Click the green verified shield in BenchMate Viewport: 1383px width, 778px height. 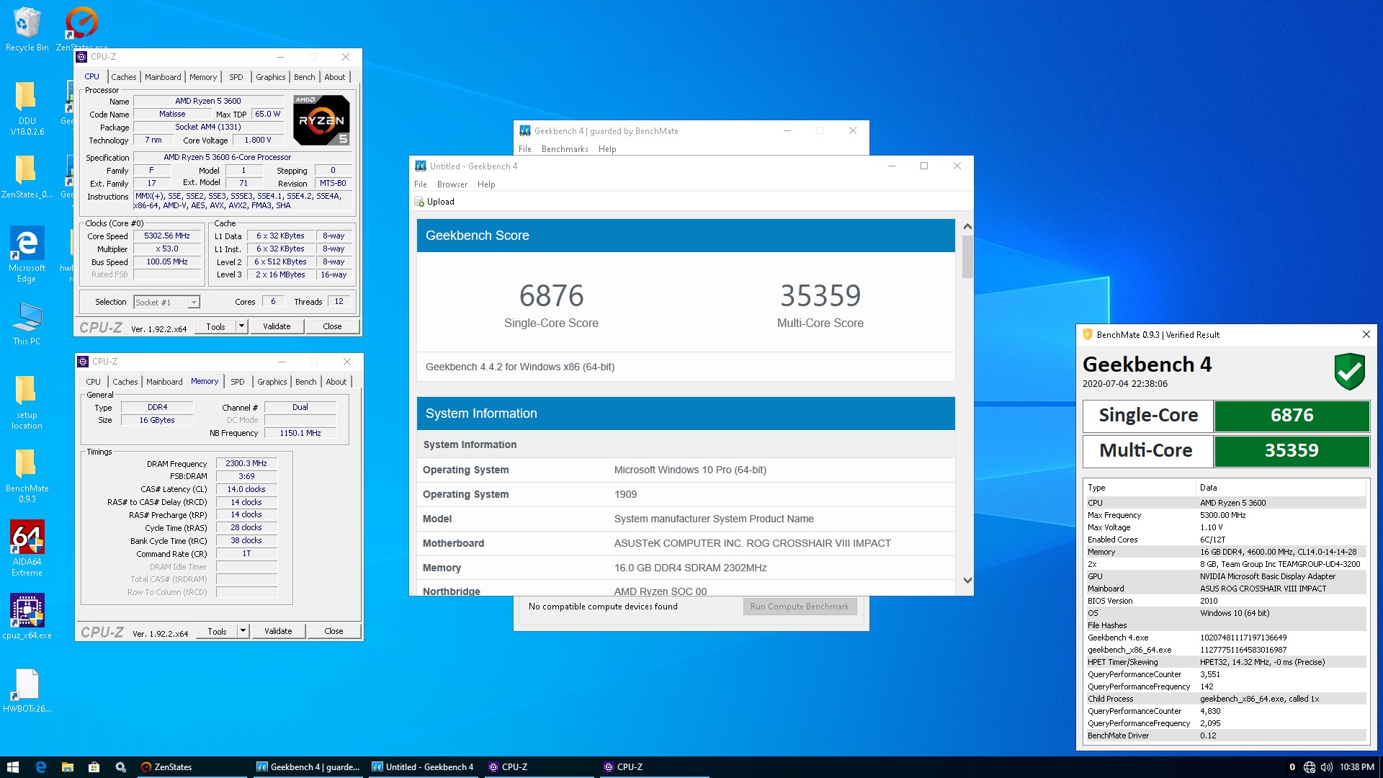pos(1349,372)
